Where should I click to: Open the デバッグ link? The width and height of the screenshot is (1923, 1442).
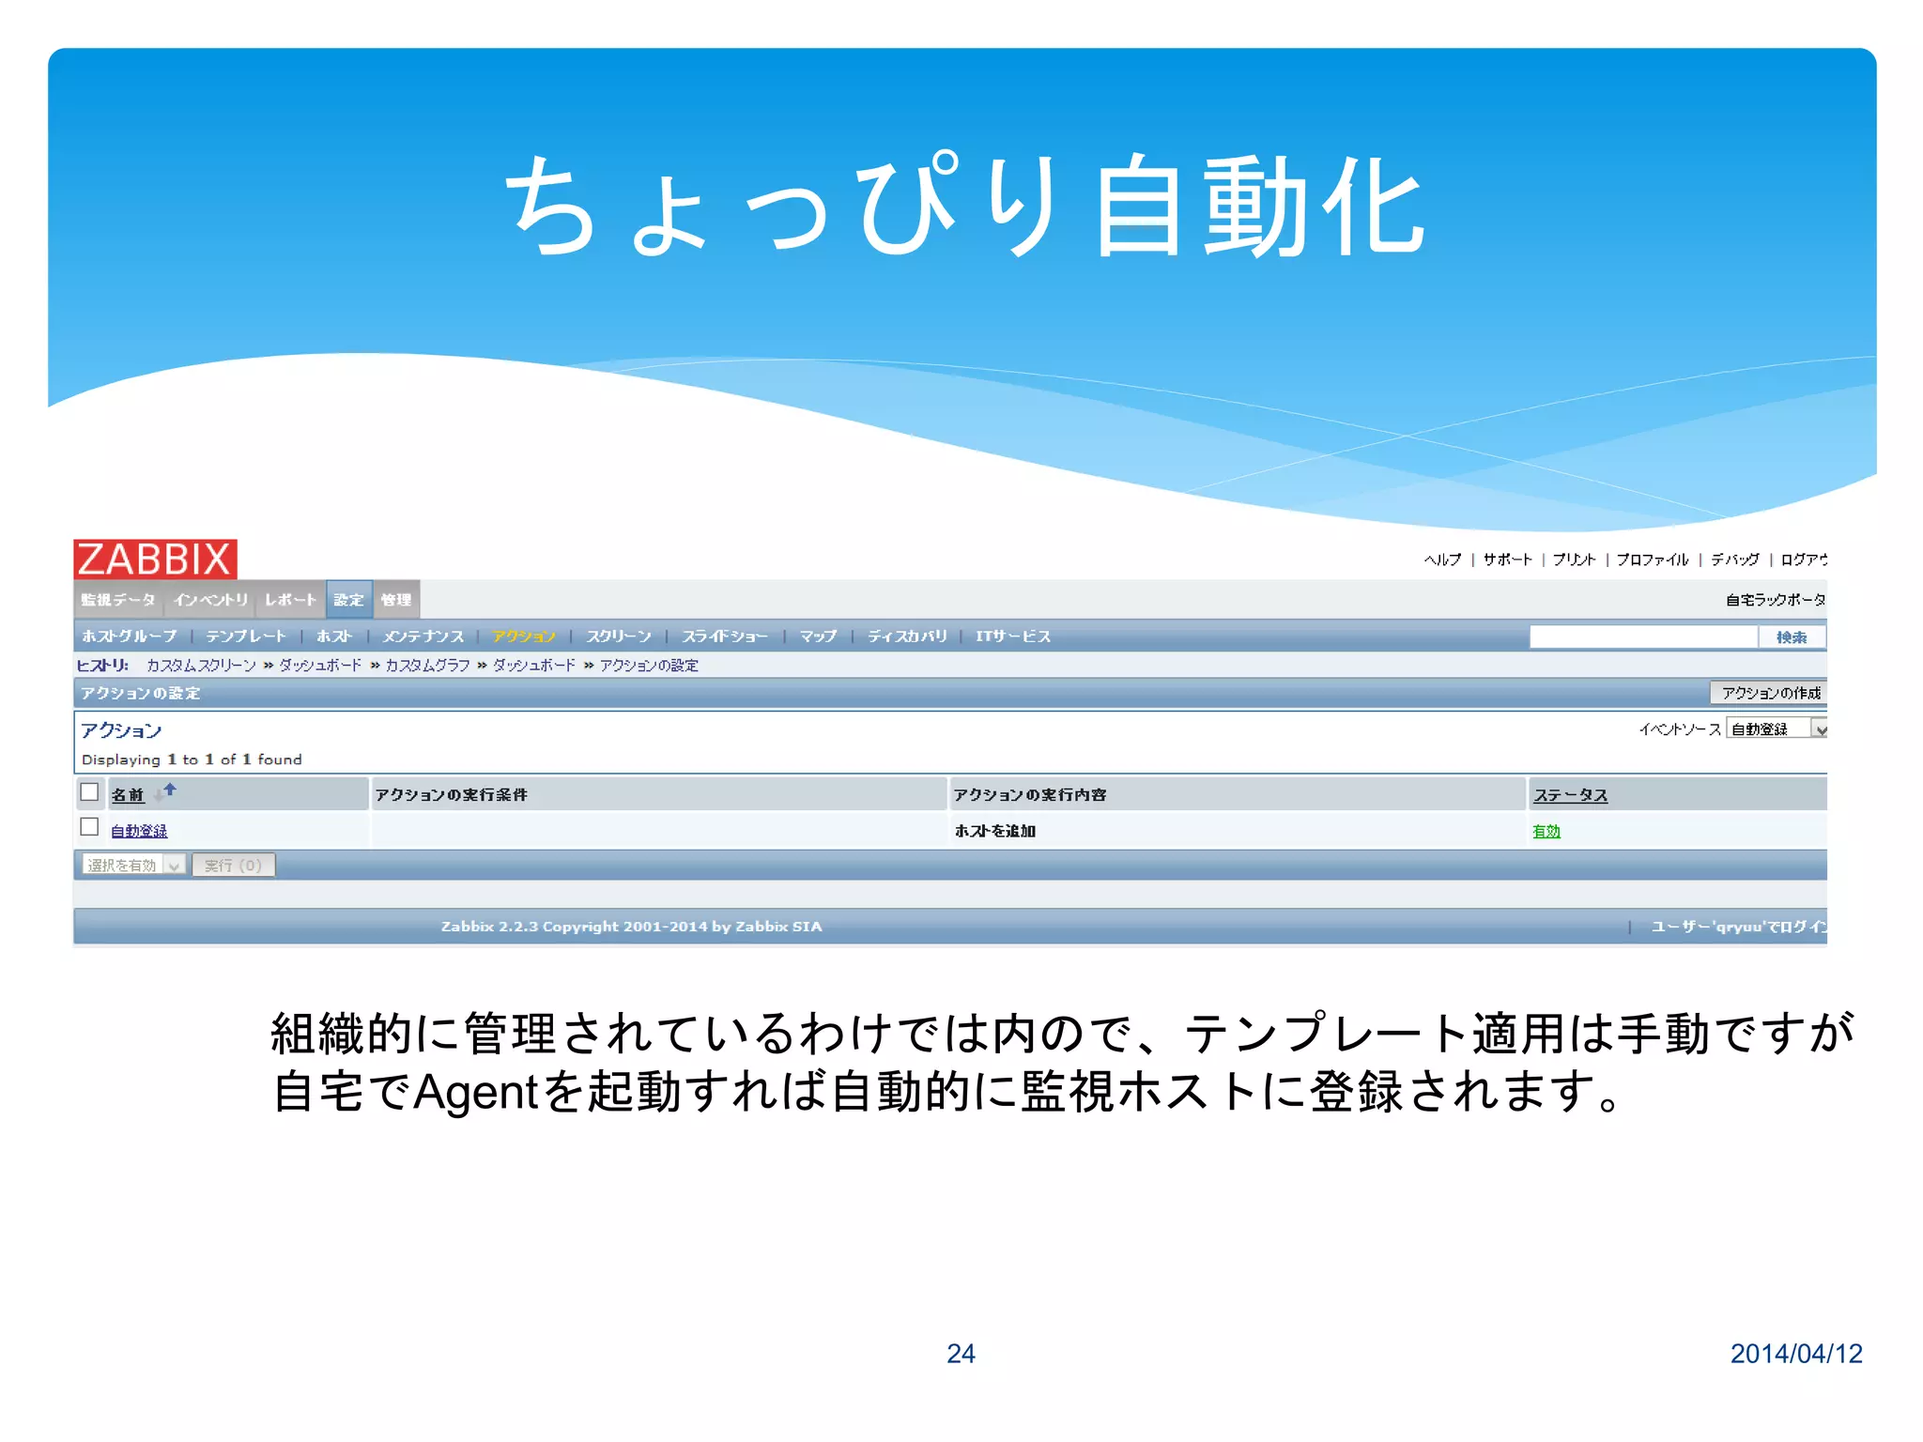(1734, 560)
